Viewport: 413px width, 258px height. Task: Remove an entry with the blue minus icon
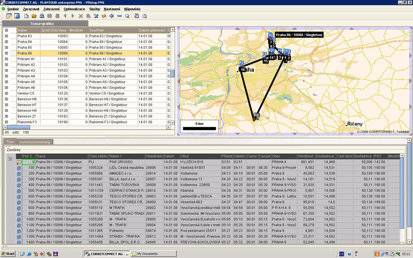click(x=120, y=16)
